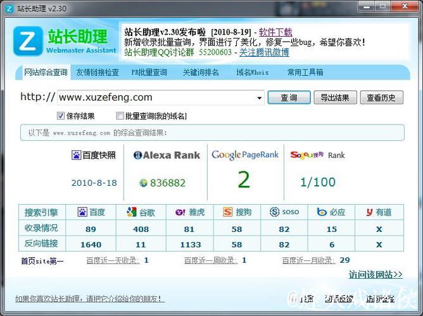Click the globe icon next to 836882
The image size is (423, 316).
(143, 183)
